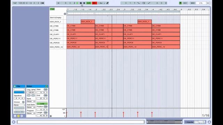Viewport: 223px width, 125px height.
Task: Nudge clip backward with << button
Action: [x=16, y=112]
